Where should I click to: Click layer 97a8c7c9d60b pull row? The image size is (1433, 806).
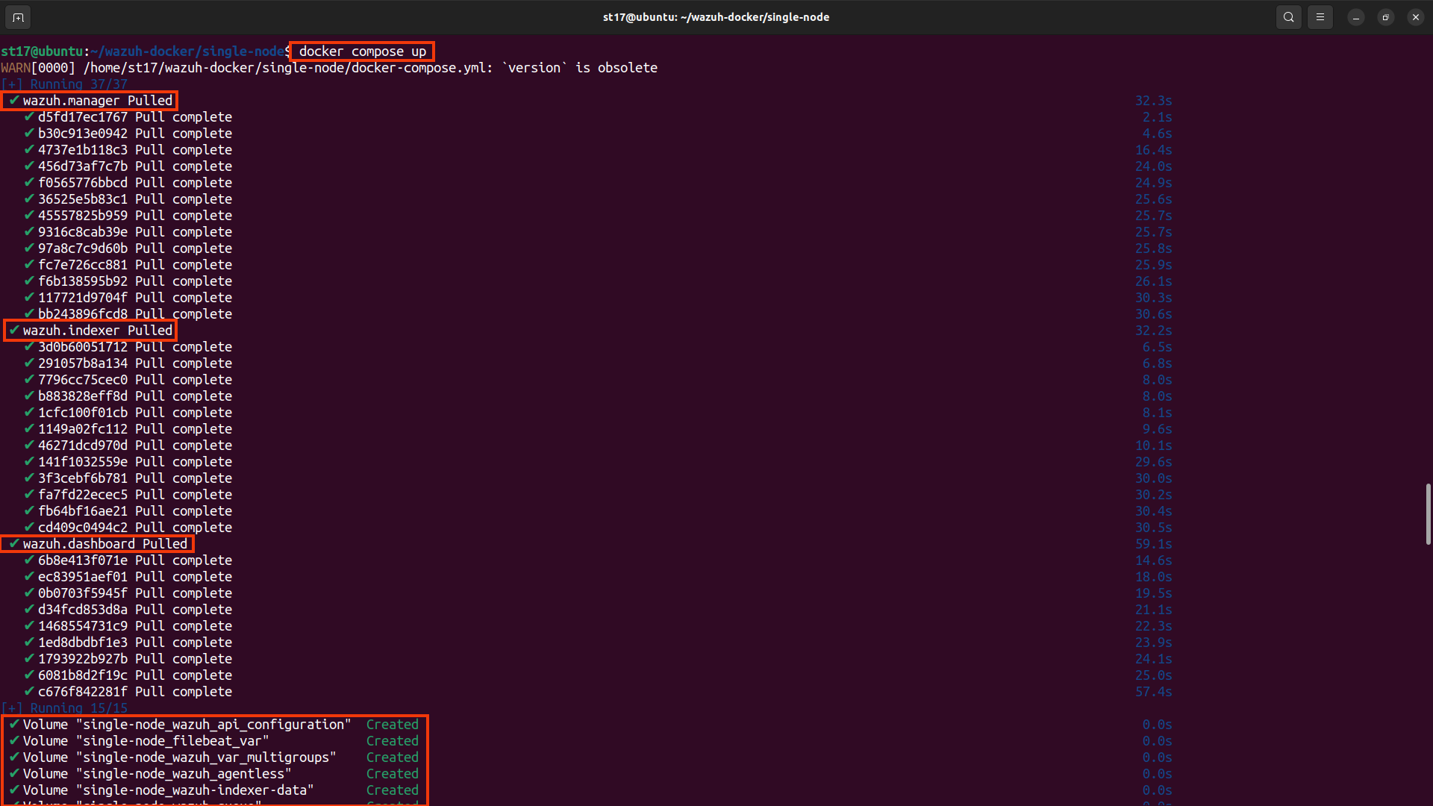point(128,249)
